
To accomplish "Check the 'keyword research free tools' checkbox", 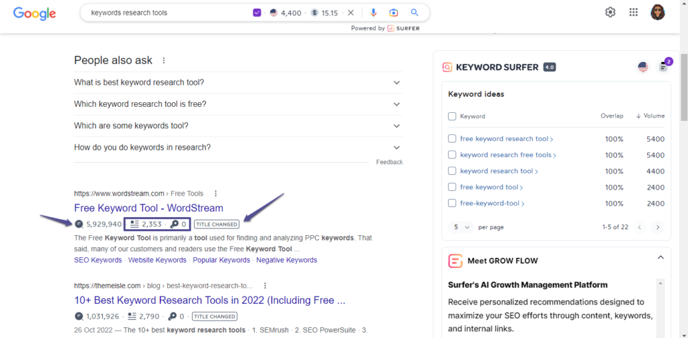I will point(452,155).
